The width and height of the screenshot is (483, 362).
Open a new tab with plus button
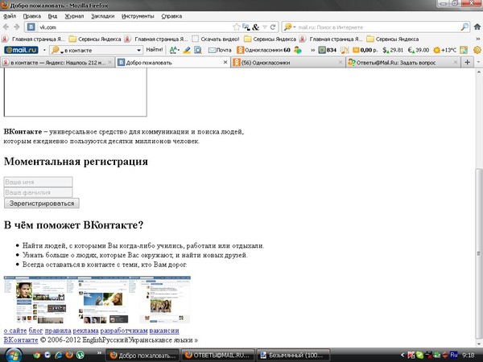[x=467, y=62]
